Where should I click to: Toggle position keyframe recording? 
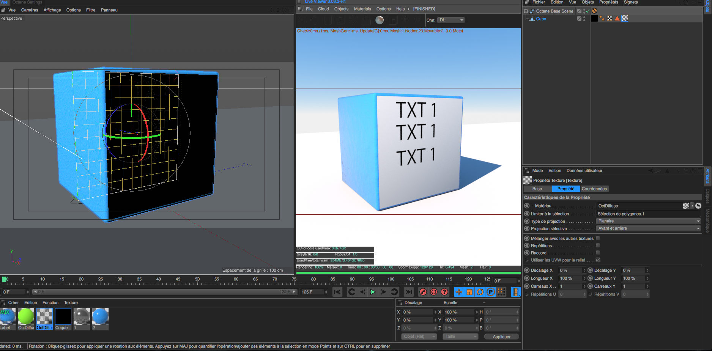click(x=459, y=292)
